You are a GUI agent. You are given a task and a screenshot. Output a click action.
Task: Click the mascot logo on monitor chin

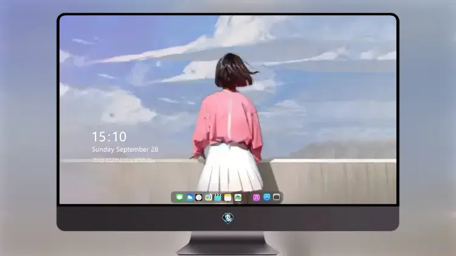tap(228, 218)
